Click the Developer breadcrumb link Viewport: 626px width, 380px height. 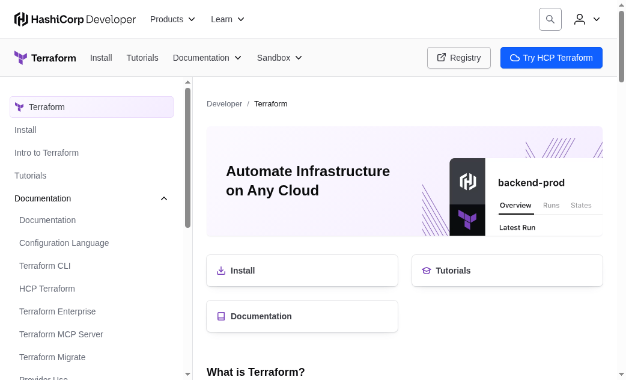(x=224, y=104)
